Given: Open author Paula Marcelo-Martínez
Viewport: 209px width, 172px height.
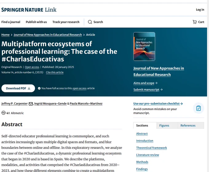Looking at the screenshot, I should coord(86,104).
